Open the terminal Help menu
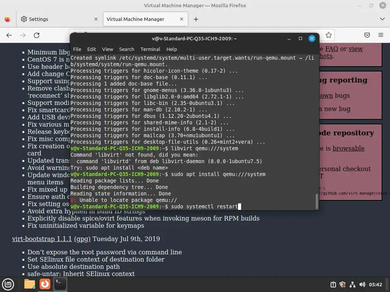Image resolution: width=390 pixels, height=292 pixels. click(x=172, y=49)
